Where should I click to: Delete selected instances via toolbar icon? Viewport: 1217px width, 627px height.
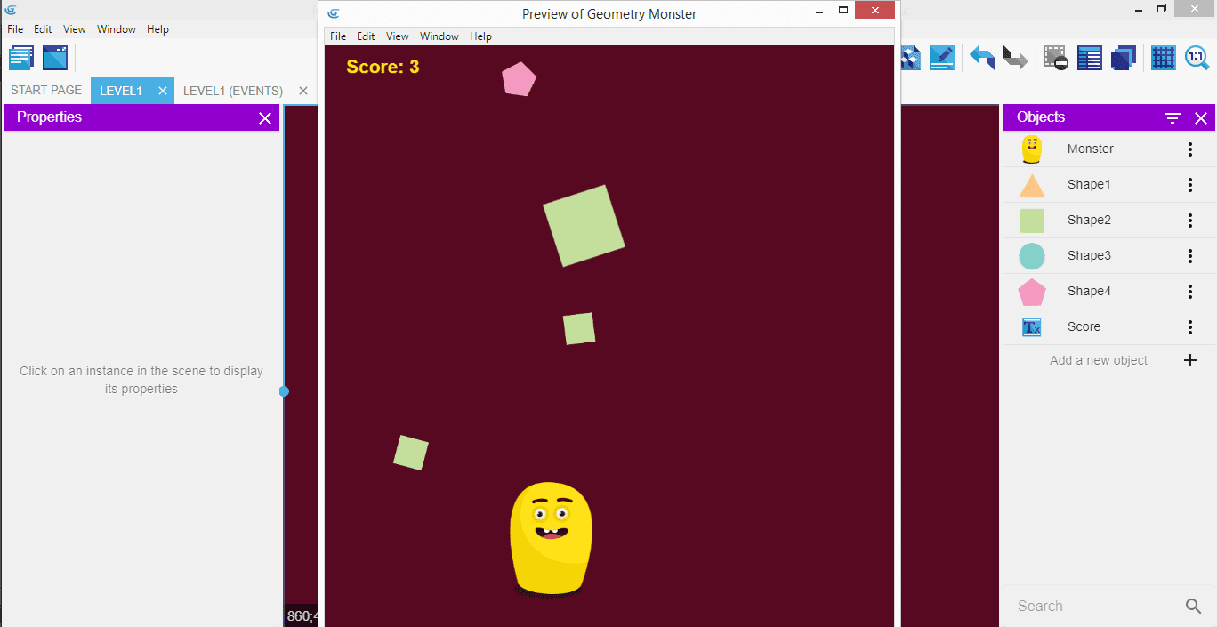(x=1056, y=58)
